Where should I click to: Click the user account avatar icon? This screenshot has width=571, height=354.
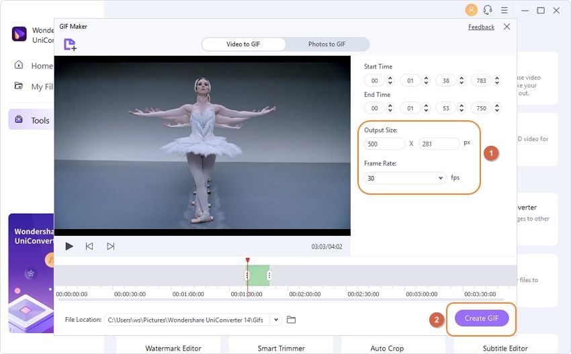(x=471, y=10)
